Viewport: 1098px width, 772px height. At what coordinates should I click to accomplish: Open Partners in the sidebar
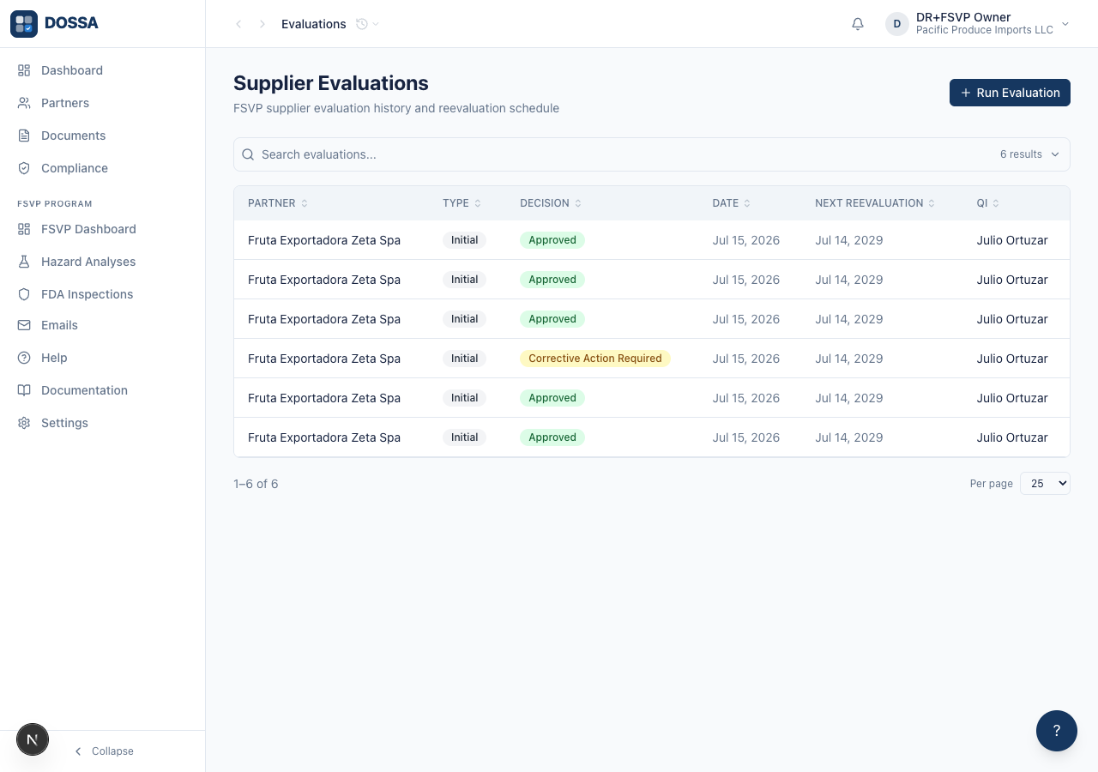click(103, 103)
